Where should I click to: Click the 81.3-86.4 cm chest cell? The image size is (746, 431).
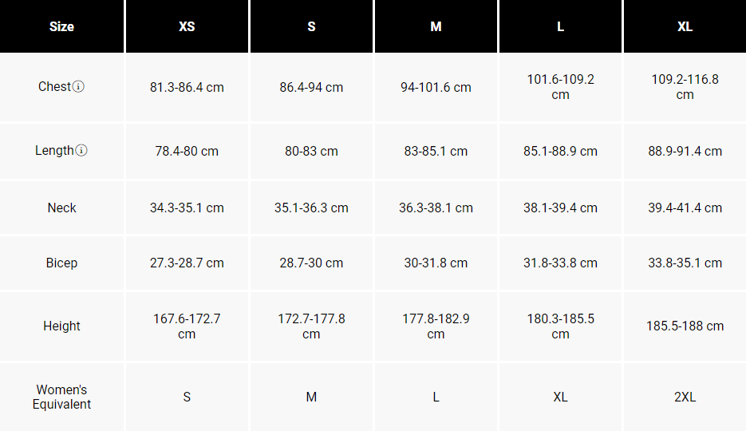pyautogui.click(x=187, y=87)
